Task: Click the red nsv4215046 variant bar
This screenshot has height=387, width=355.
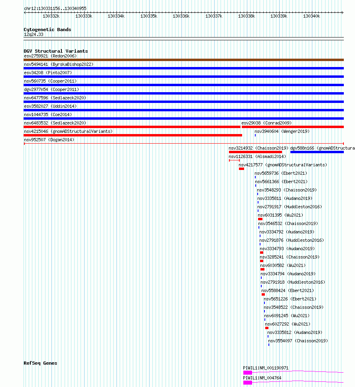Action: click(133, 135)
